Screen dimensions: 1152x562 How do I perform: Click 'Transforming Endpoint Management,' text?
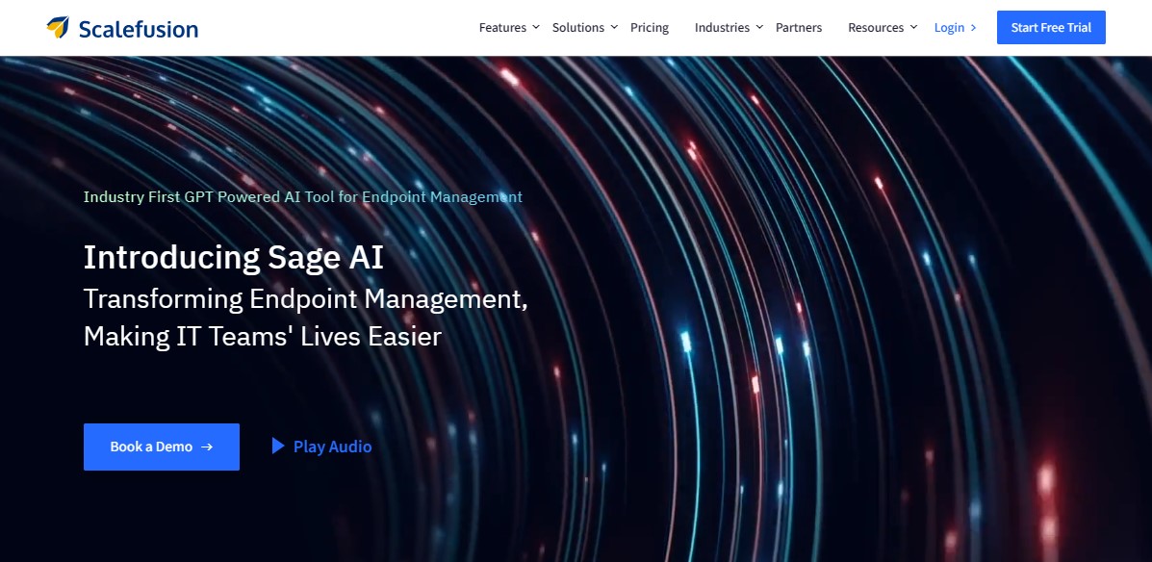(x=306, y=299)
